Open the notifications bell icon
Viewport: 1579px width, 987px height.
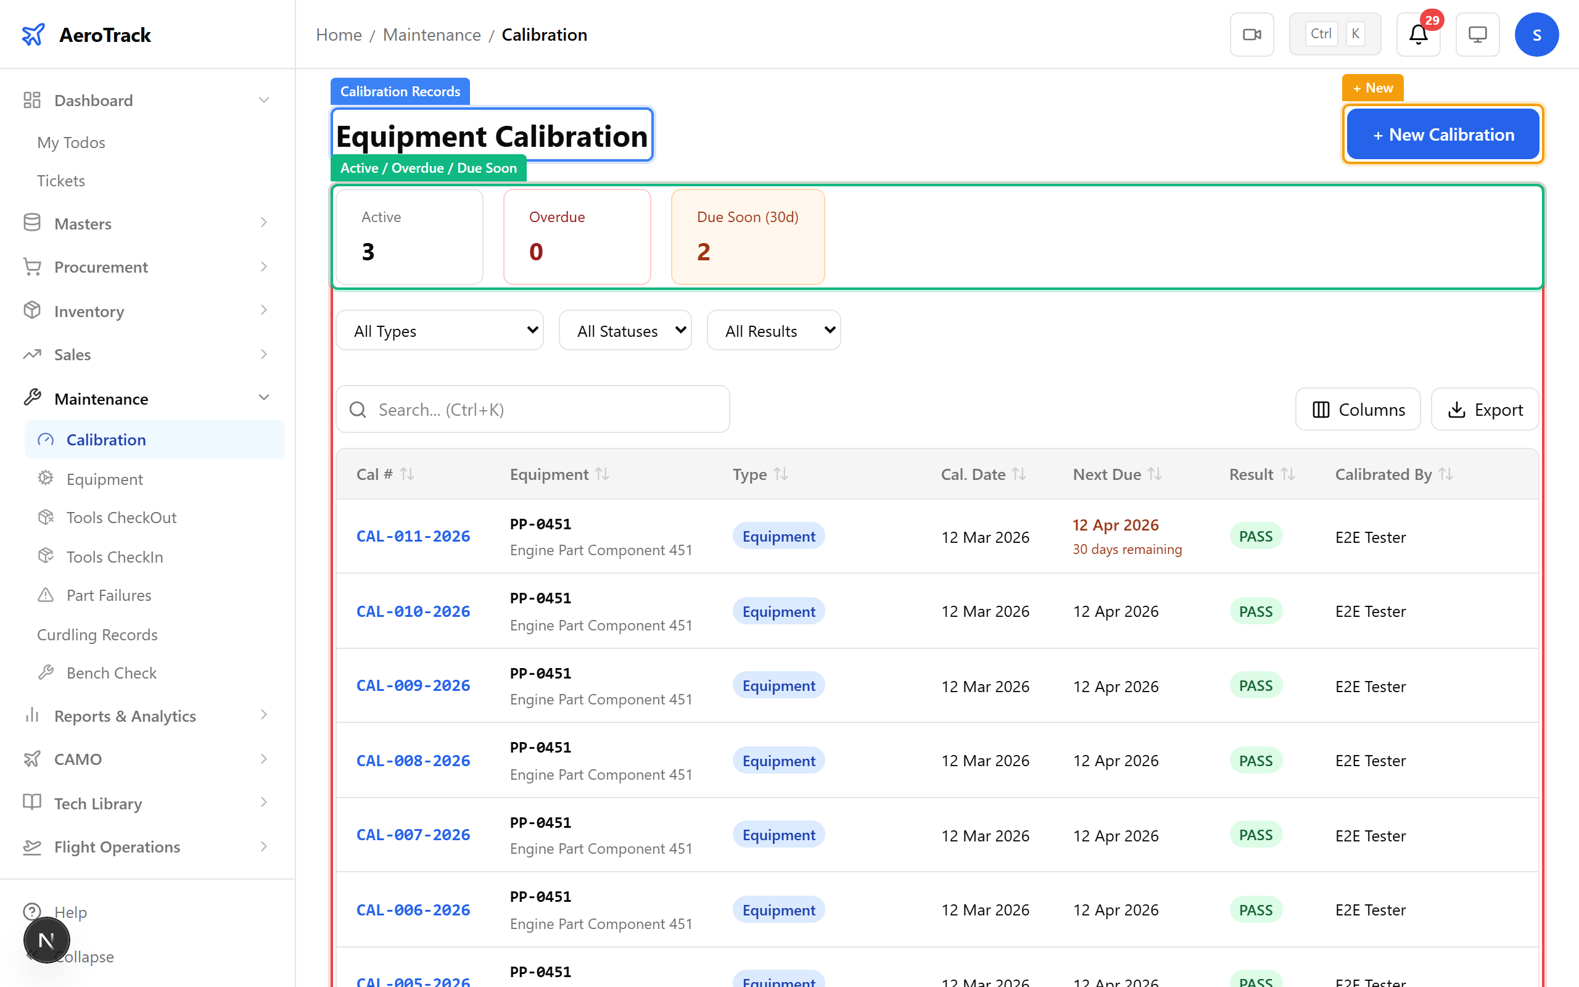point(1418,35)
